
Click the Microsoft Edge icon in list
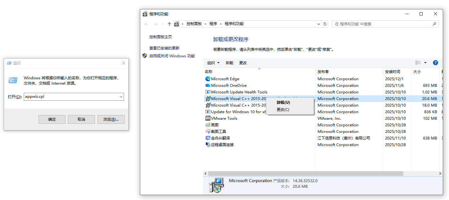pyautogui.click(x=208, y=79)
